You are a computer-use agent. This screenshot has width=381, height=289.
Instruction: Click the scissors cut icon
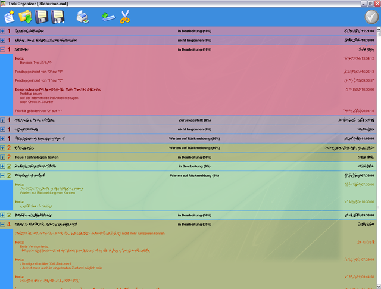coord(125,17)
